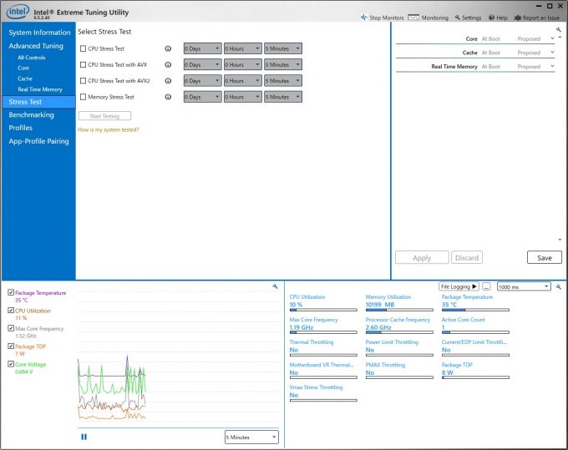This screenshot has width=568, height=450.
Task: Open Benchmarking section
Action: coord(31,114)
